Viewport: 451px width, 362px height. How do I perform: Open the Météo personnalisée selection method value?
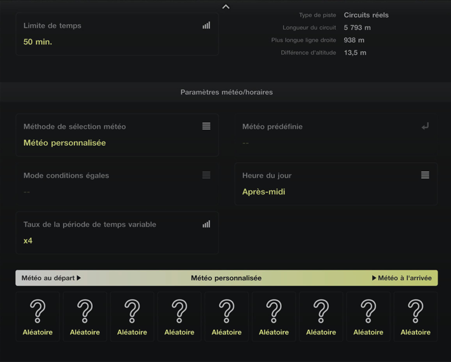pos(65,143)
